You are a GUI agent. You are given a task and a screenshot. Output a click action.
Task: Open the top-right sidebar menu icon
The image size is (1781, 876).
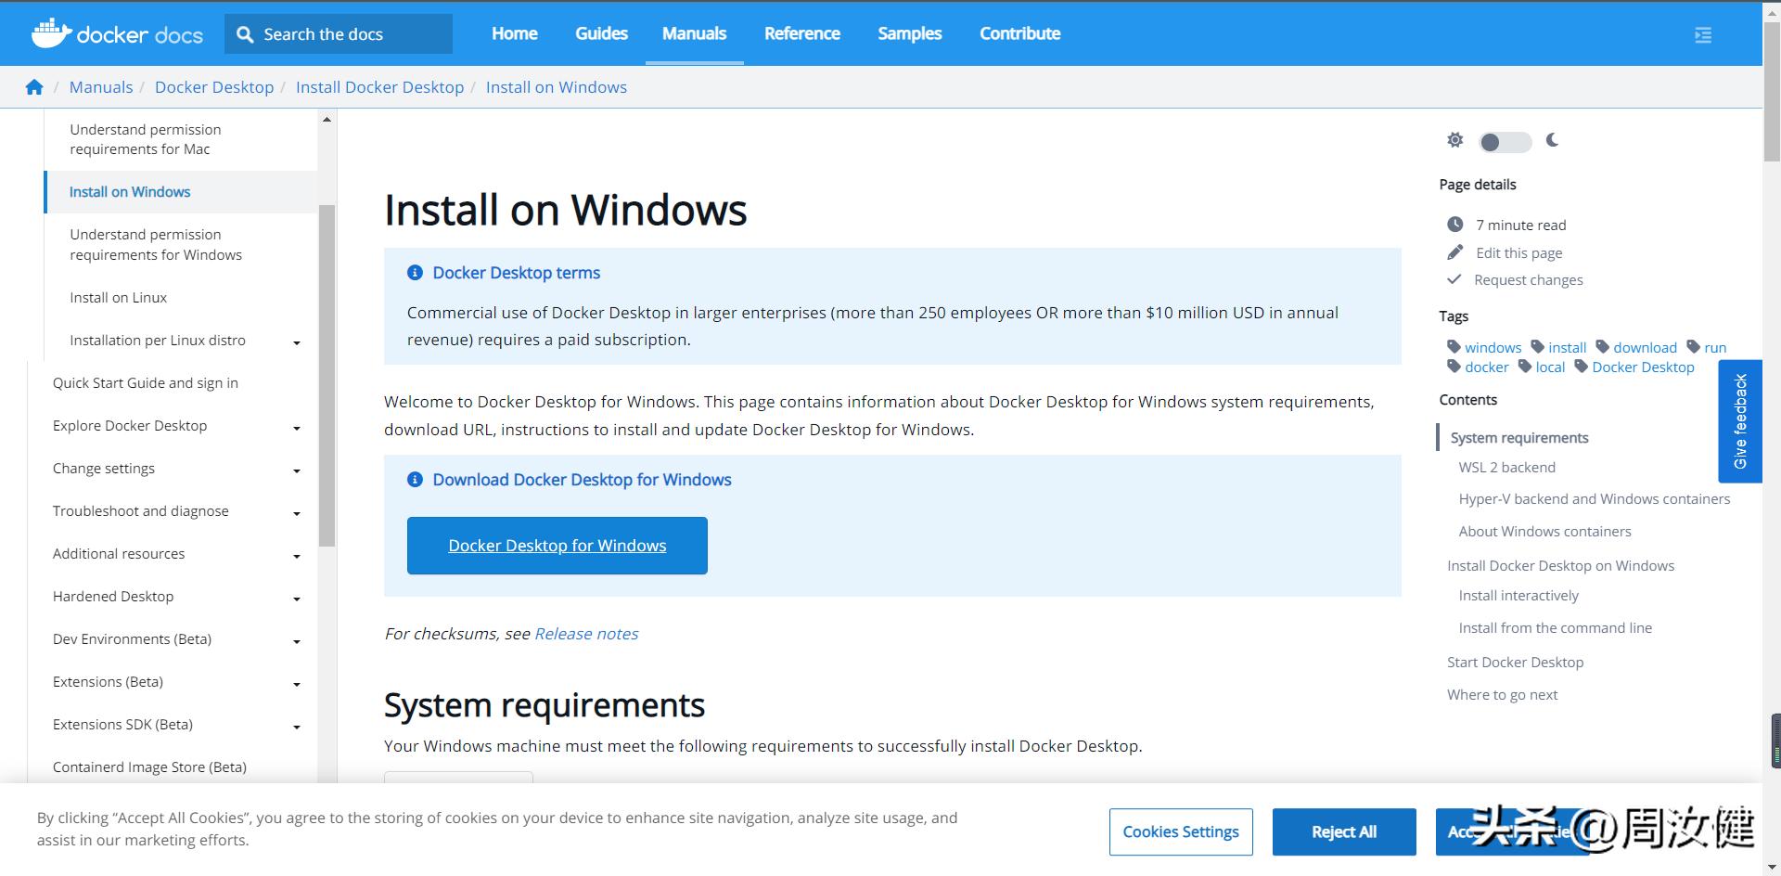click(x=1703, y=35)
